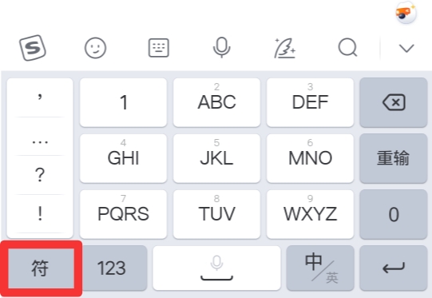This screenshot has height=298, width=432.
Task: Tap the space bar with microphone
Action: tap(217, 268)
